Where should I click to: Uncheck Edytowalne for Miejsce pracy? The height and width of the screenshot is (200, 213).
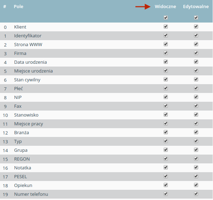click(196, 123)
